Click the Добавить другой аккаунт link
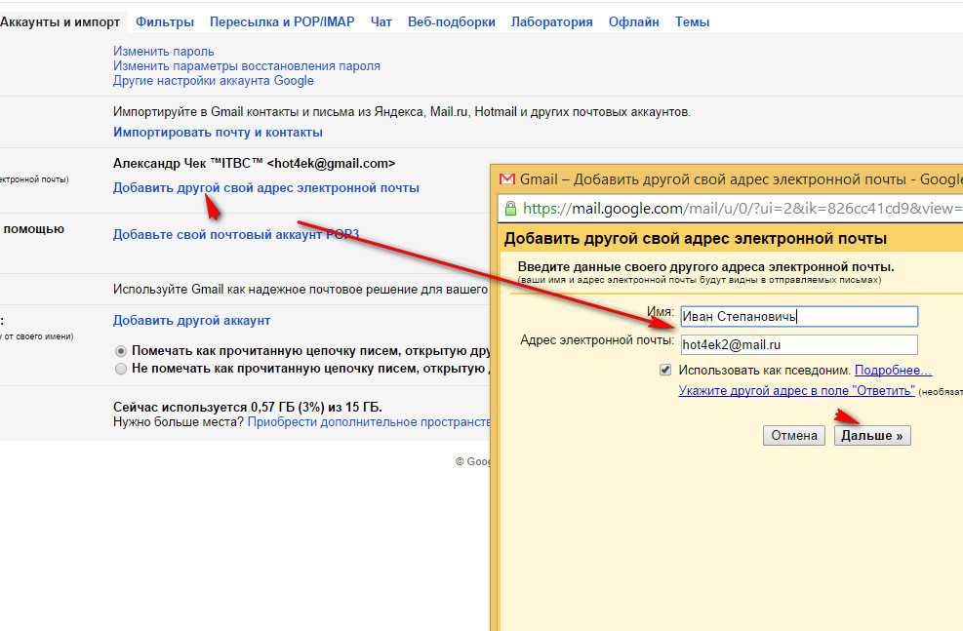 pyautogui.click(x=191, y=321)
